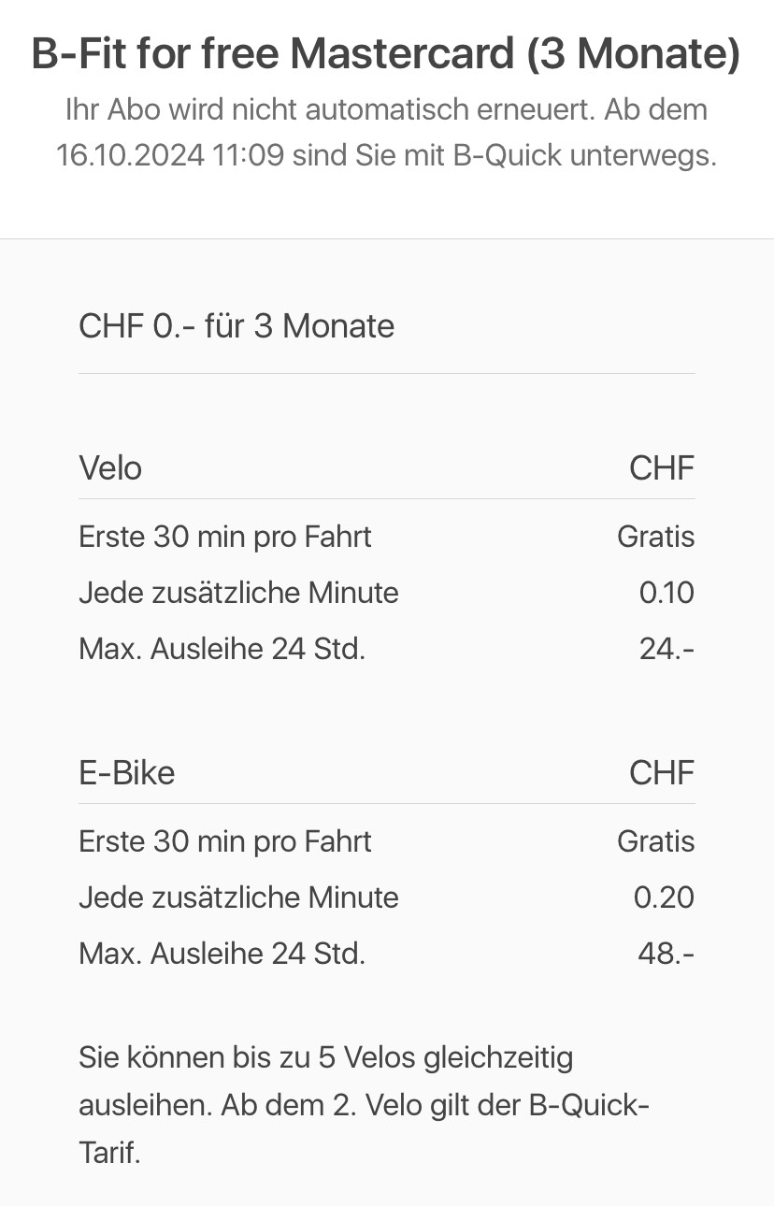Tap the Gratis value in the Velo section
Screen dimensions: 774x1206
click(x=655, y=537)
